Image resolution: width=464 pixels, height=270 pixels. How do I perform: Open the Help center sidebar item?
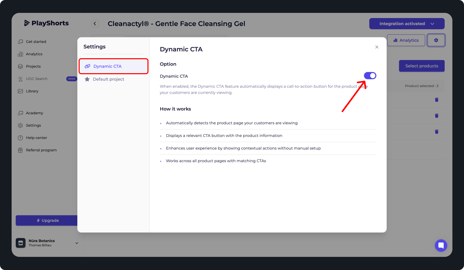tap(36, 138)
